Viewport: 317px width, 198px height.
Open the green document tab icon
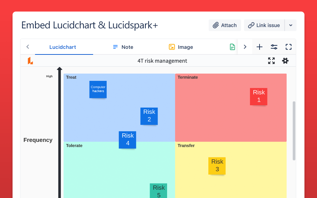point(232,47)
